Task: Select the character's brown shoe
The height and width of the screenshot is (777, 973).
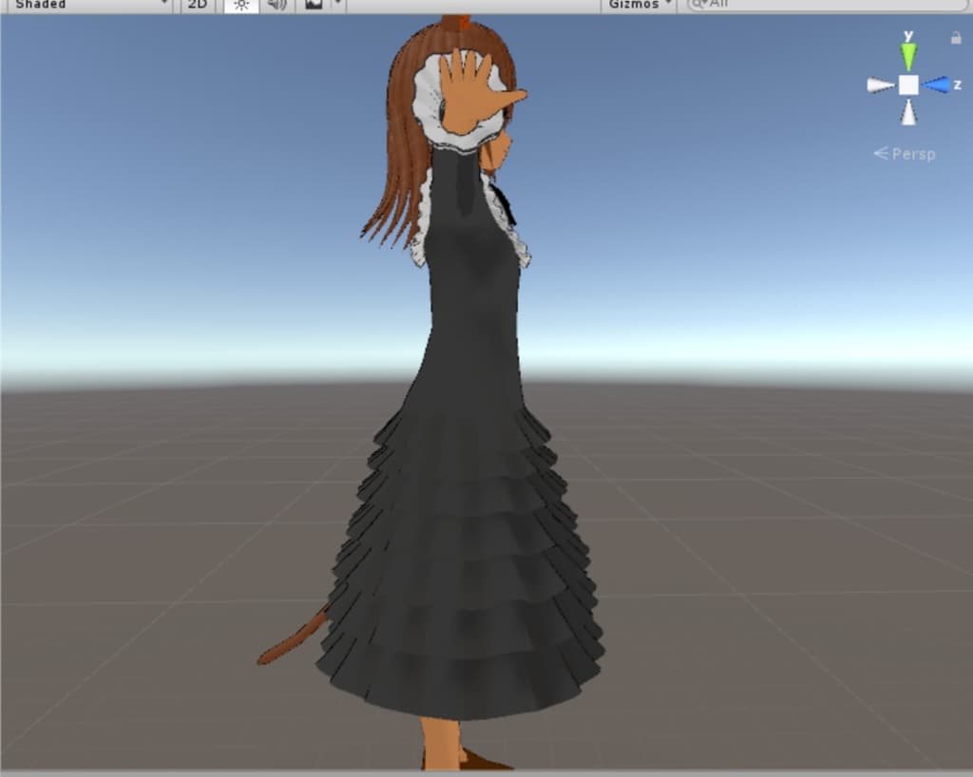Action: [x=480, y=760]
